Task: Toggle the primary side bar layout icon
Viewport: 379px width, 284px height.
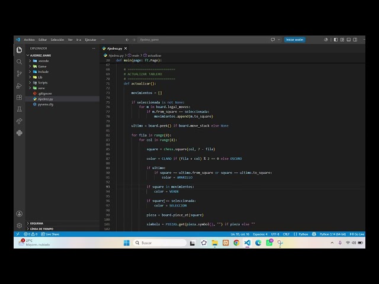Action: tap(336, 40)
